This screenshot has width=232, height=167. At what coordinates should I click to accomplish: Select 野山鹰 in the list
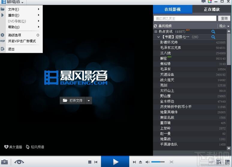tap(190, 96)
